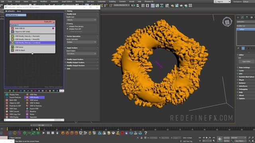Screen dimensions: 255x143
Task: Play simulation with bottom toolbar play button
Action: tap(43, 133)
